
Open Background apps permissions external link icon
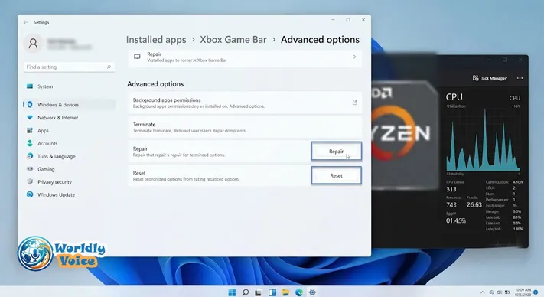coord(354,103)
